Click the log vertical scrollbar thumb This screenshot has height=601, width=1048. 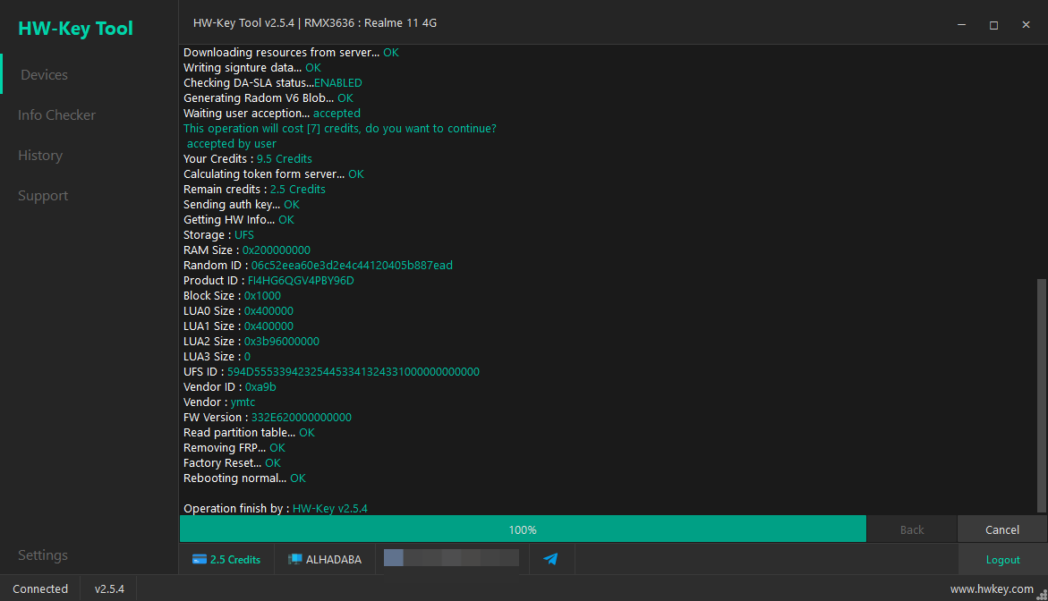tap(1042, 395)
